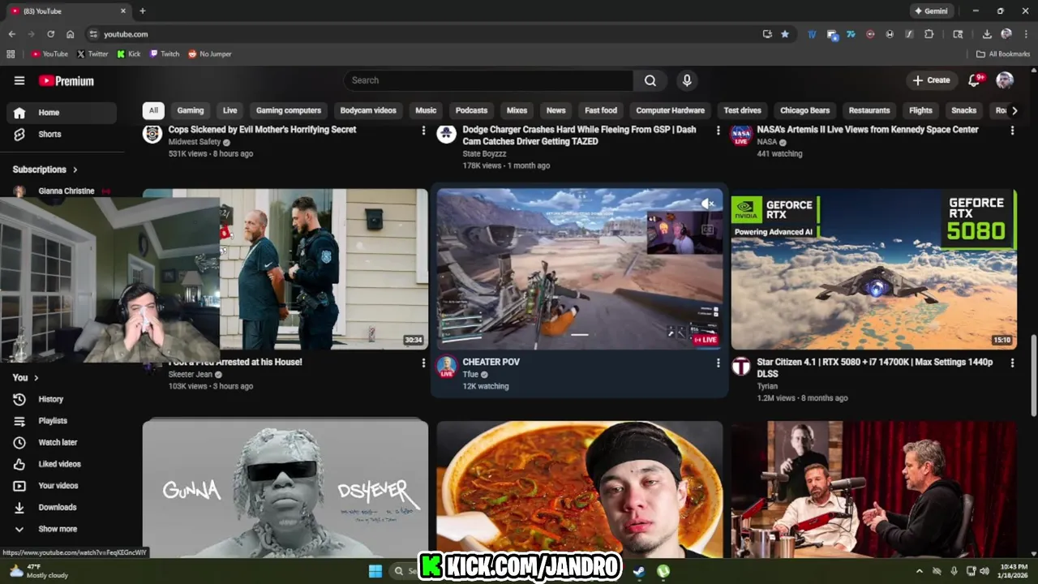Select the Bodycam videos chip
1038x584 pixels.
(x=368, y=110)
